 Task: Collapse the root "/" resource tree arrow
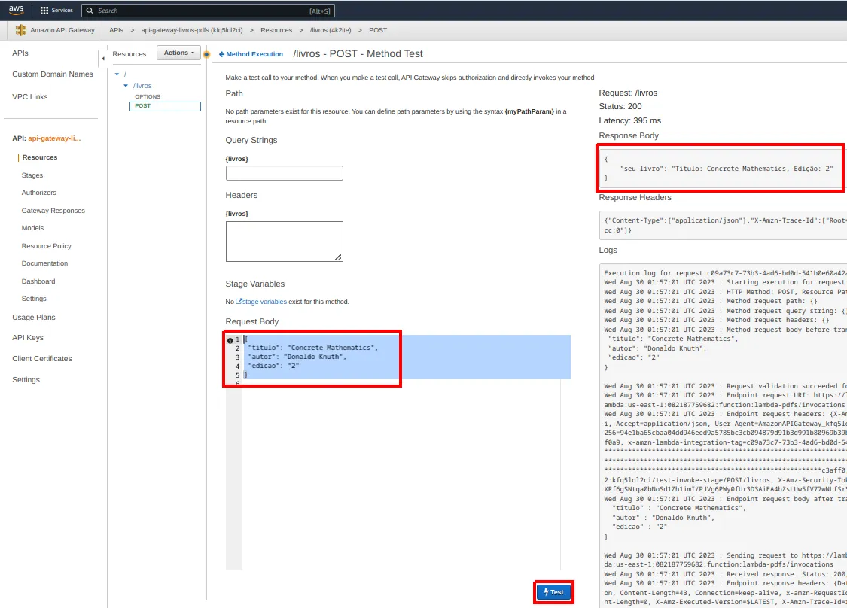117,74
